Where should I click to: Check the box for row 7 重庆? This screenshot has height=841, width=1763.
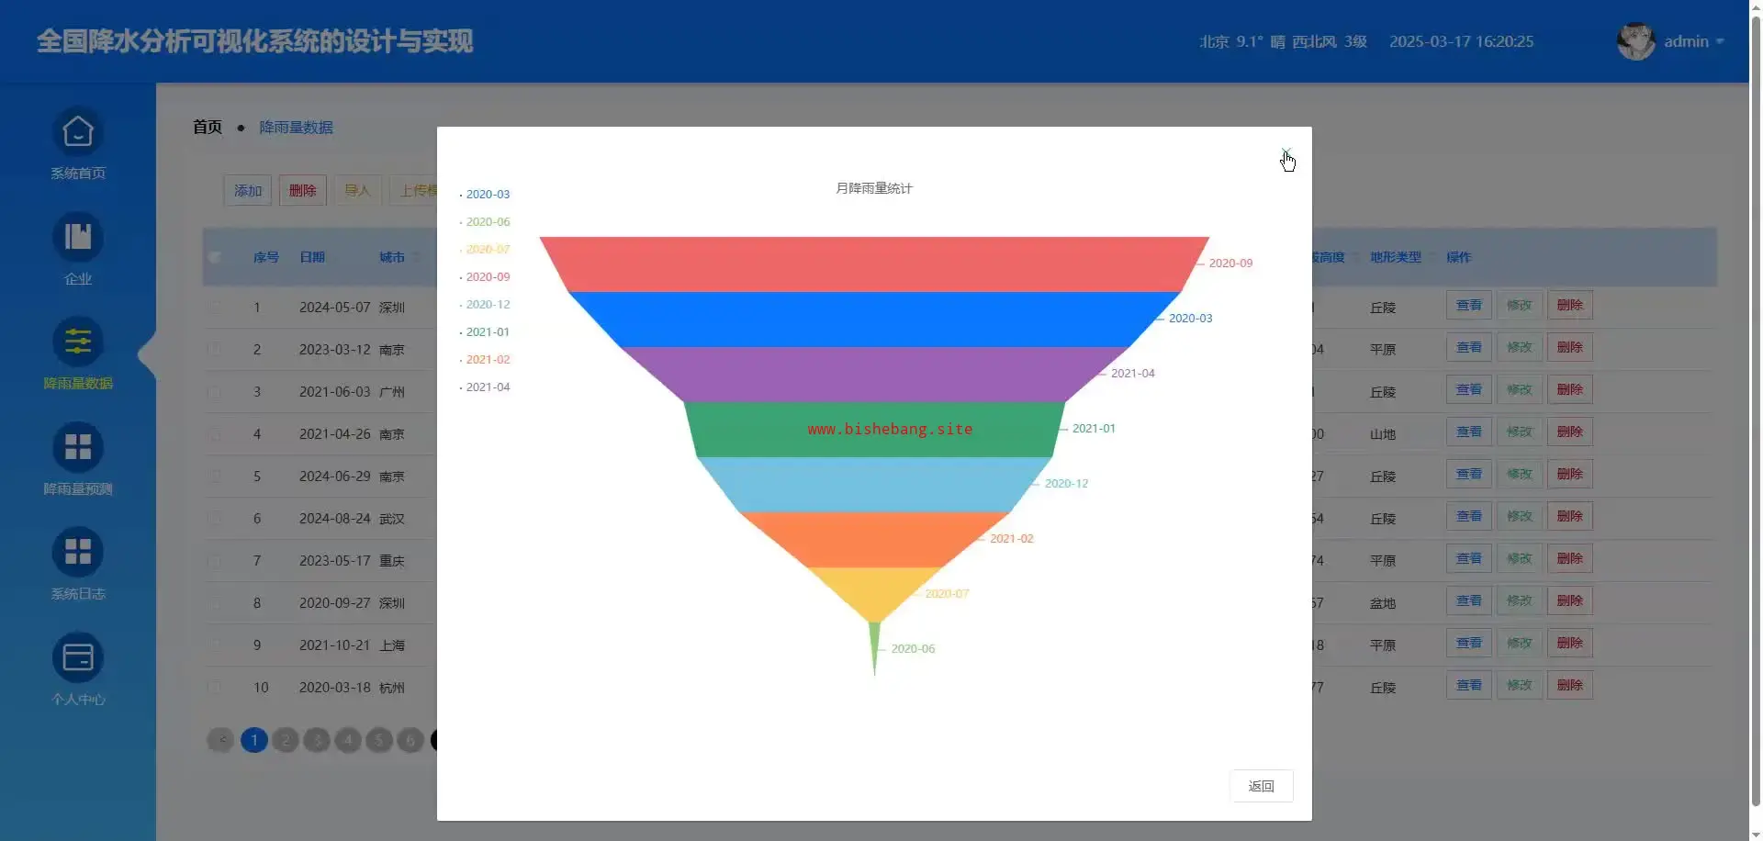click(x=215, y=561)
